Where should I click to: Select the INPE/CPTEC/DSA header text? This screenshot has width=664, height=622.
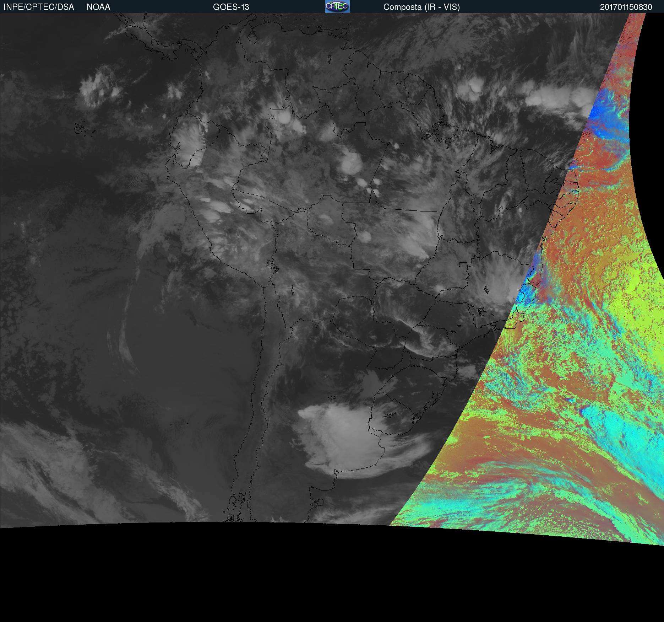click(39, 7)
